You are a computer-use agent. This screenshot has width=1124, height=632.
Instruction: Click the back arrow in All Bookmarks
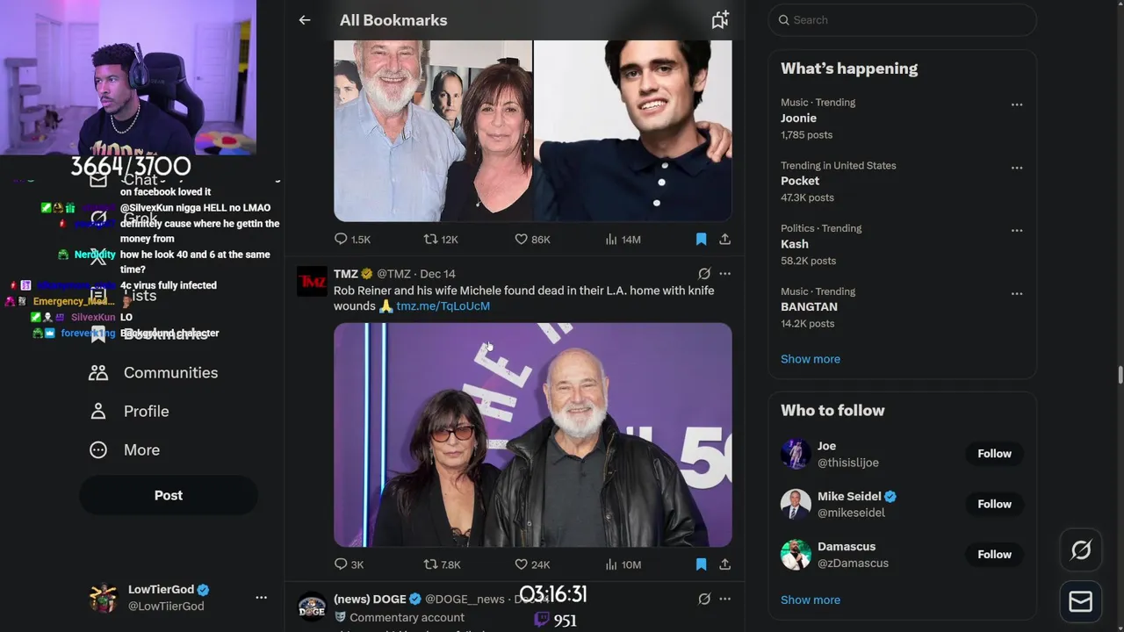click(305, 20)
